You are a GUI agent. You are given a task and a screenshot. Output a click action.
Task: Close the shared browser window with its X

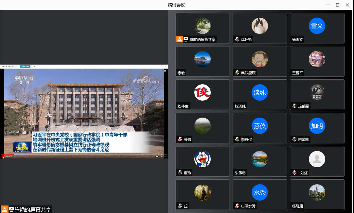pos(166,67)
